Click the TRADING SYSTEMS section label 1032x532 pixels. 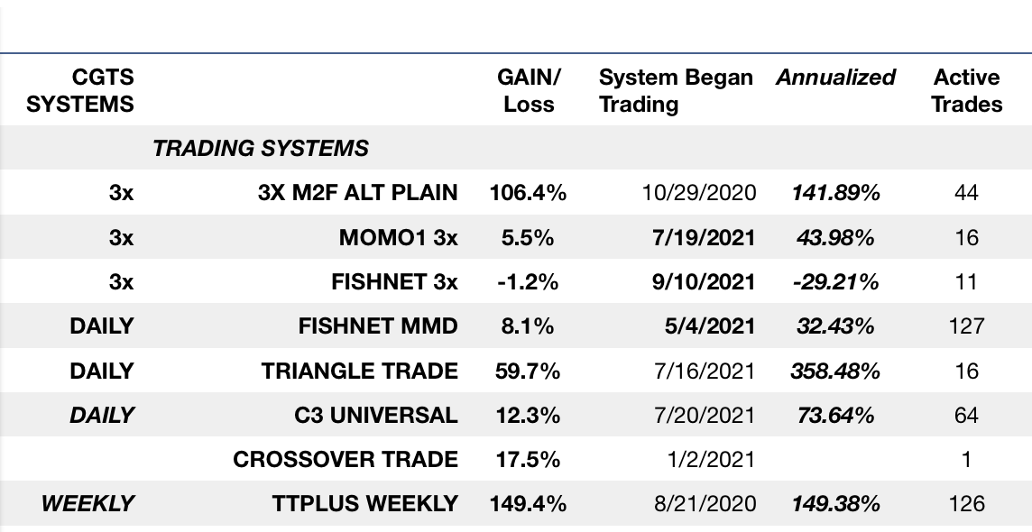(261, 148)
